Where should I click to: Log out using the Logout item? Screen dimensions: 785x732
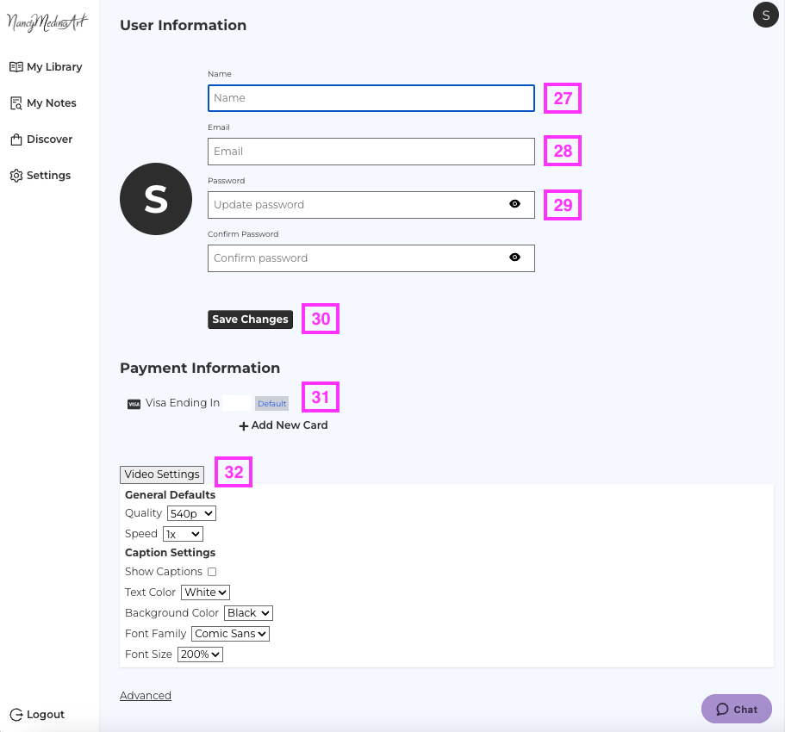tap(37, 715)
